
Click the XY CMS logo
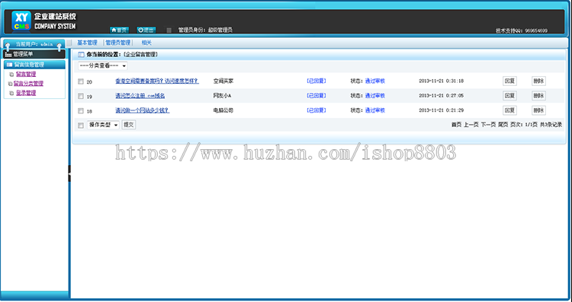pyautogui.click(x=21, y=21)
